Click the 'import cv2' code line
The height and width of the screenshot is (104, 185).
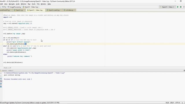(8, 17)
